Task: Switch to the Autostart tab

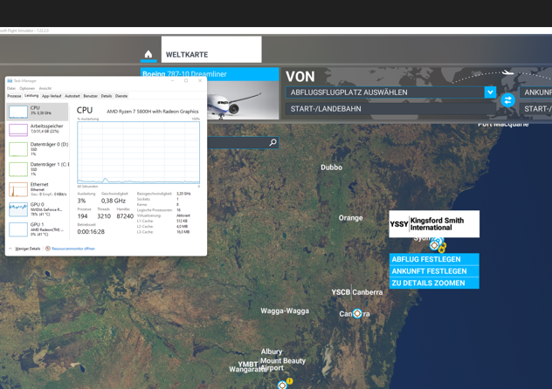Action: pos(72,96)
